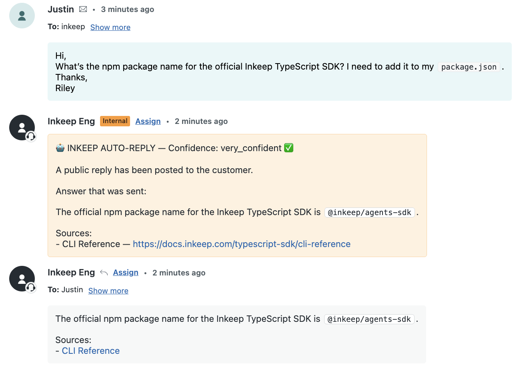
Task: Click the '3 minutes ago' timestamp
Action: tap(128, 9)
